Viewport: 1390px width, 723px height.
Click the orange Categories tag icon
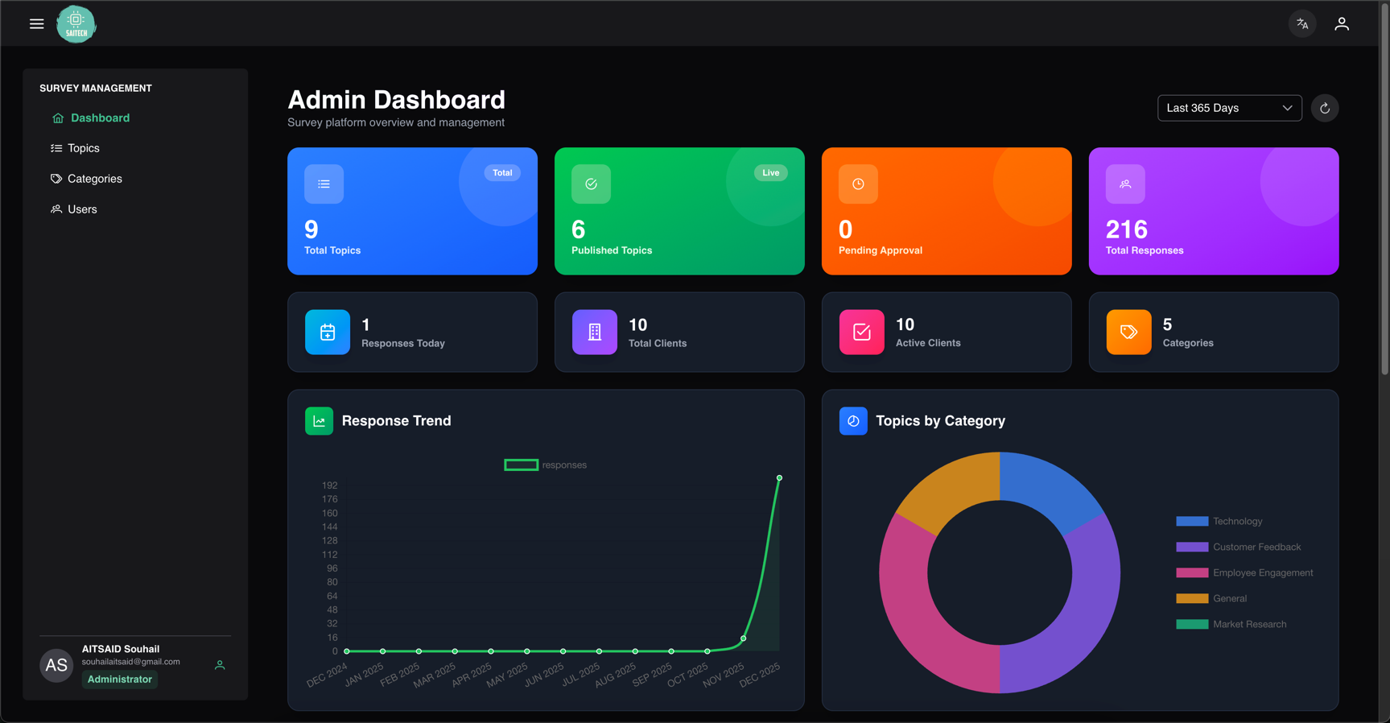point(1129,332)
